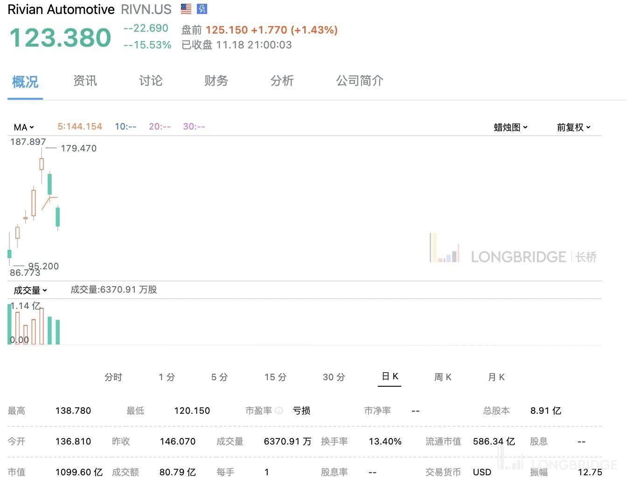
Task: Select the 分析 tab
Action: [x=282, y=81]
